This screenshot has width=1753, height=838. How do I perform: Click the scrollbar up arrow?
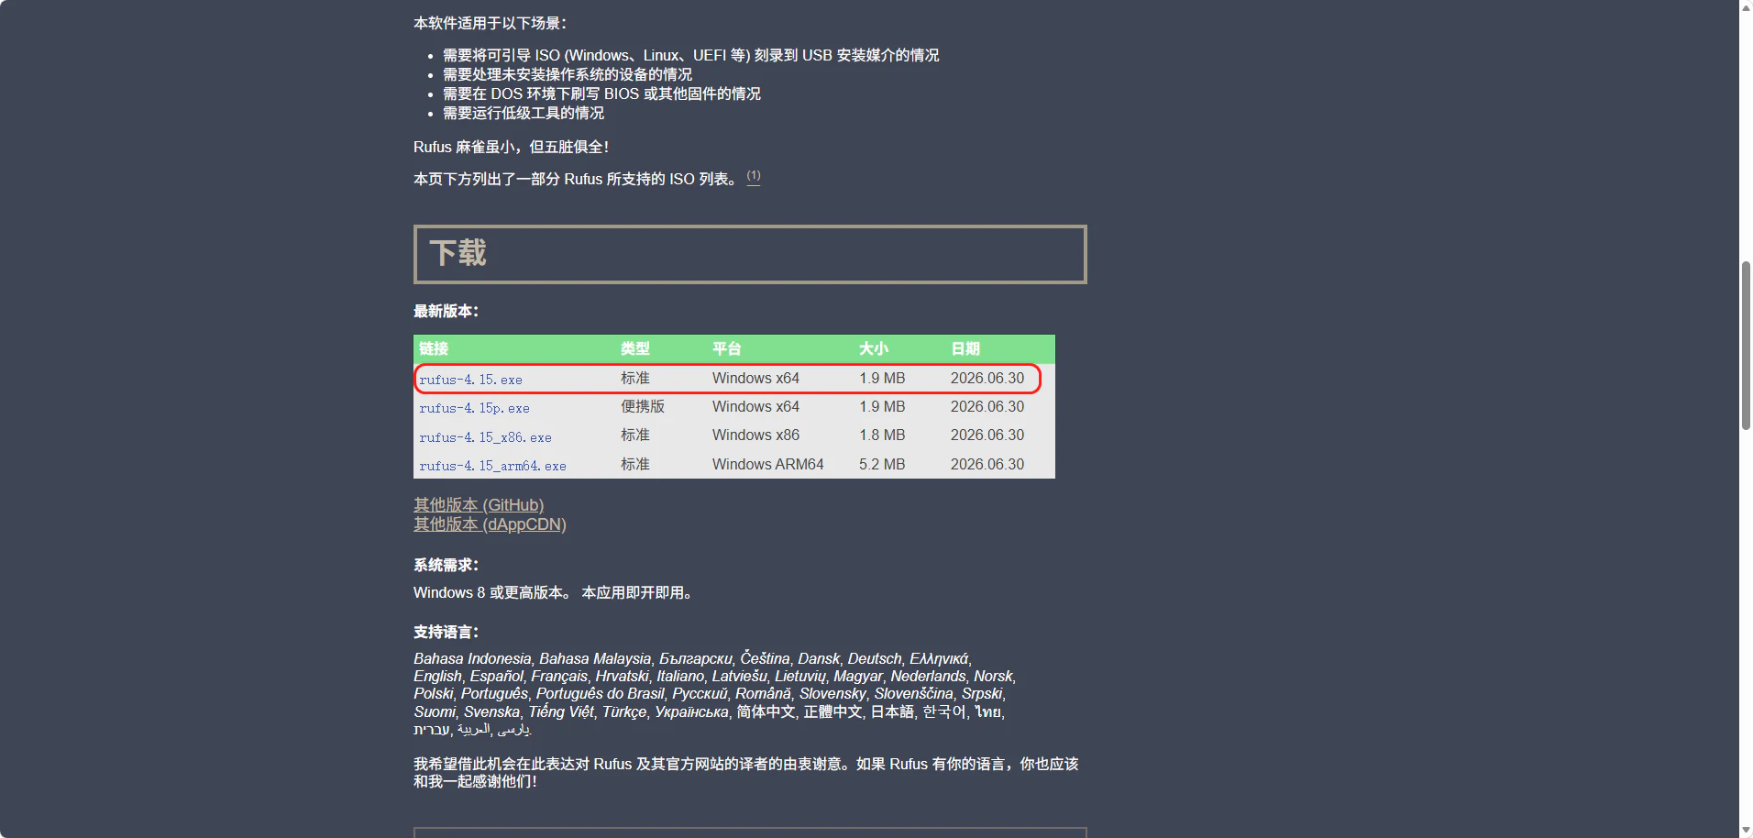pos(1746,7)
